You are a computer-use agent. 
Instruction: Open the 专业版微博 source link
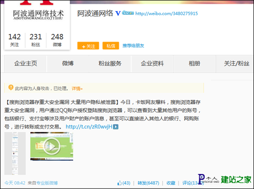point(47,183)
